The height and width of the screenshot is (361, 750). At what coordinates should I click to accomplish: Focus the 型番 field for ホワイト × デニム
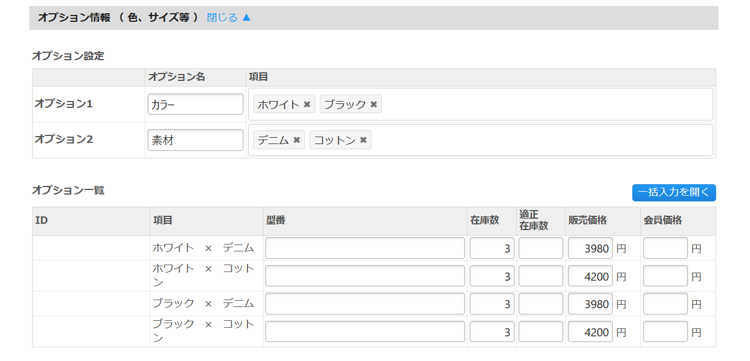[365, 248]
